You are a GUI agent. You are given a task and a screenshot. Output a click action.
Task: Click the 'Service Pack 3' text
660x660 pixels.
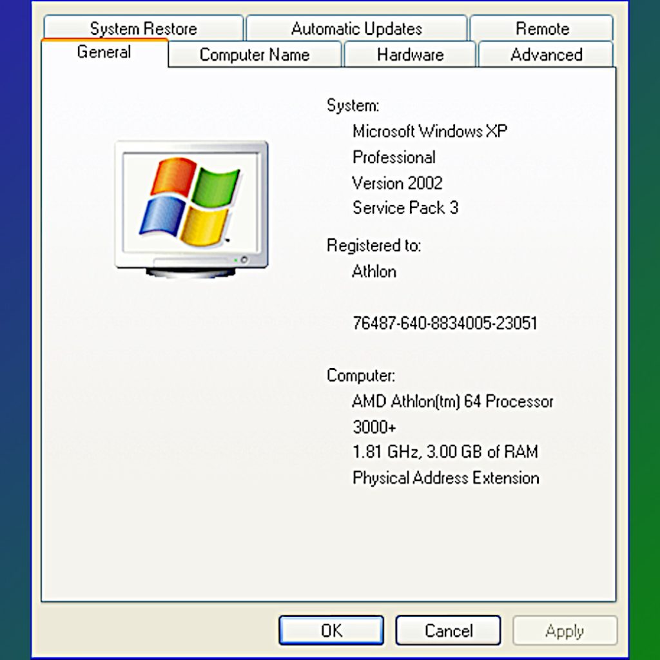pos(405,208)
